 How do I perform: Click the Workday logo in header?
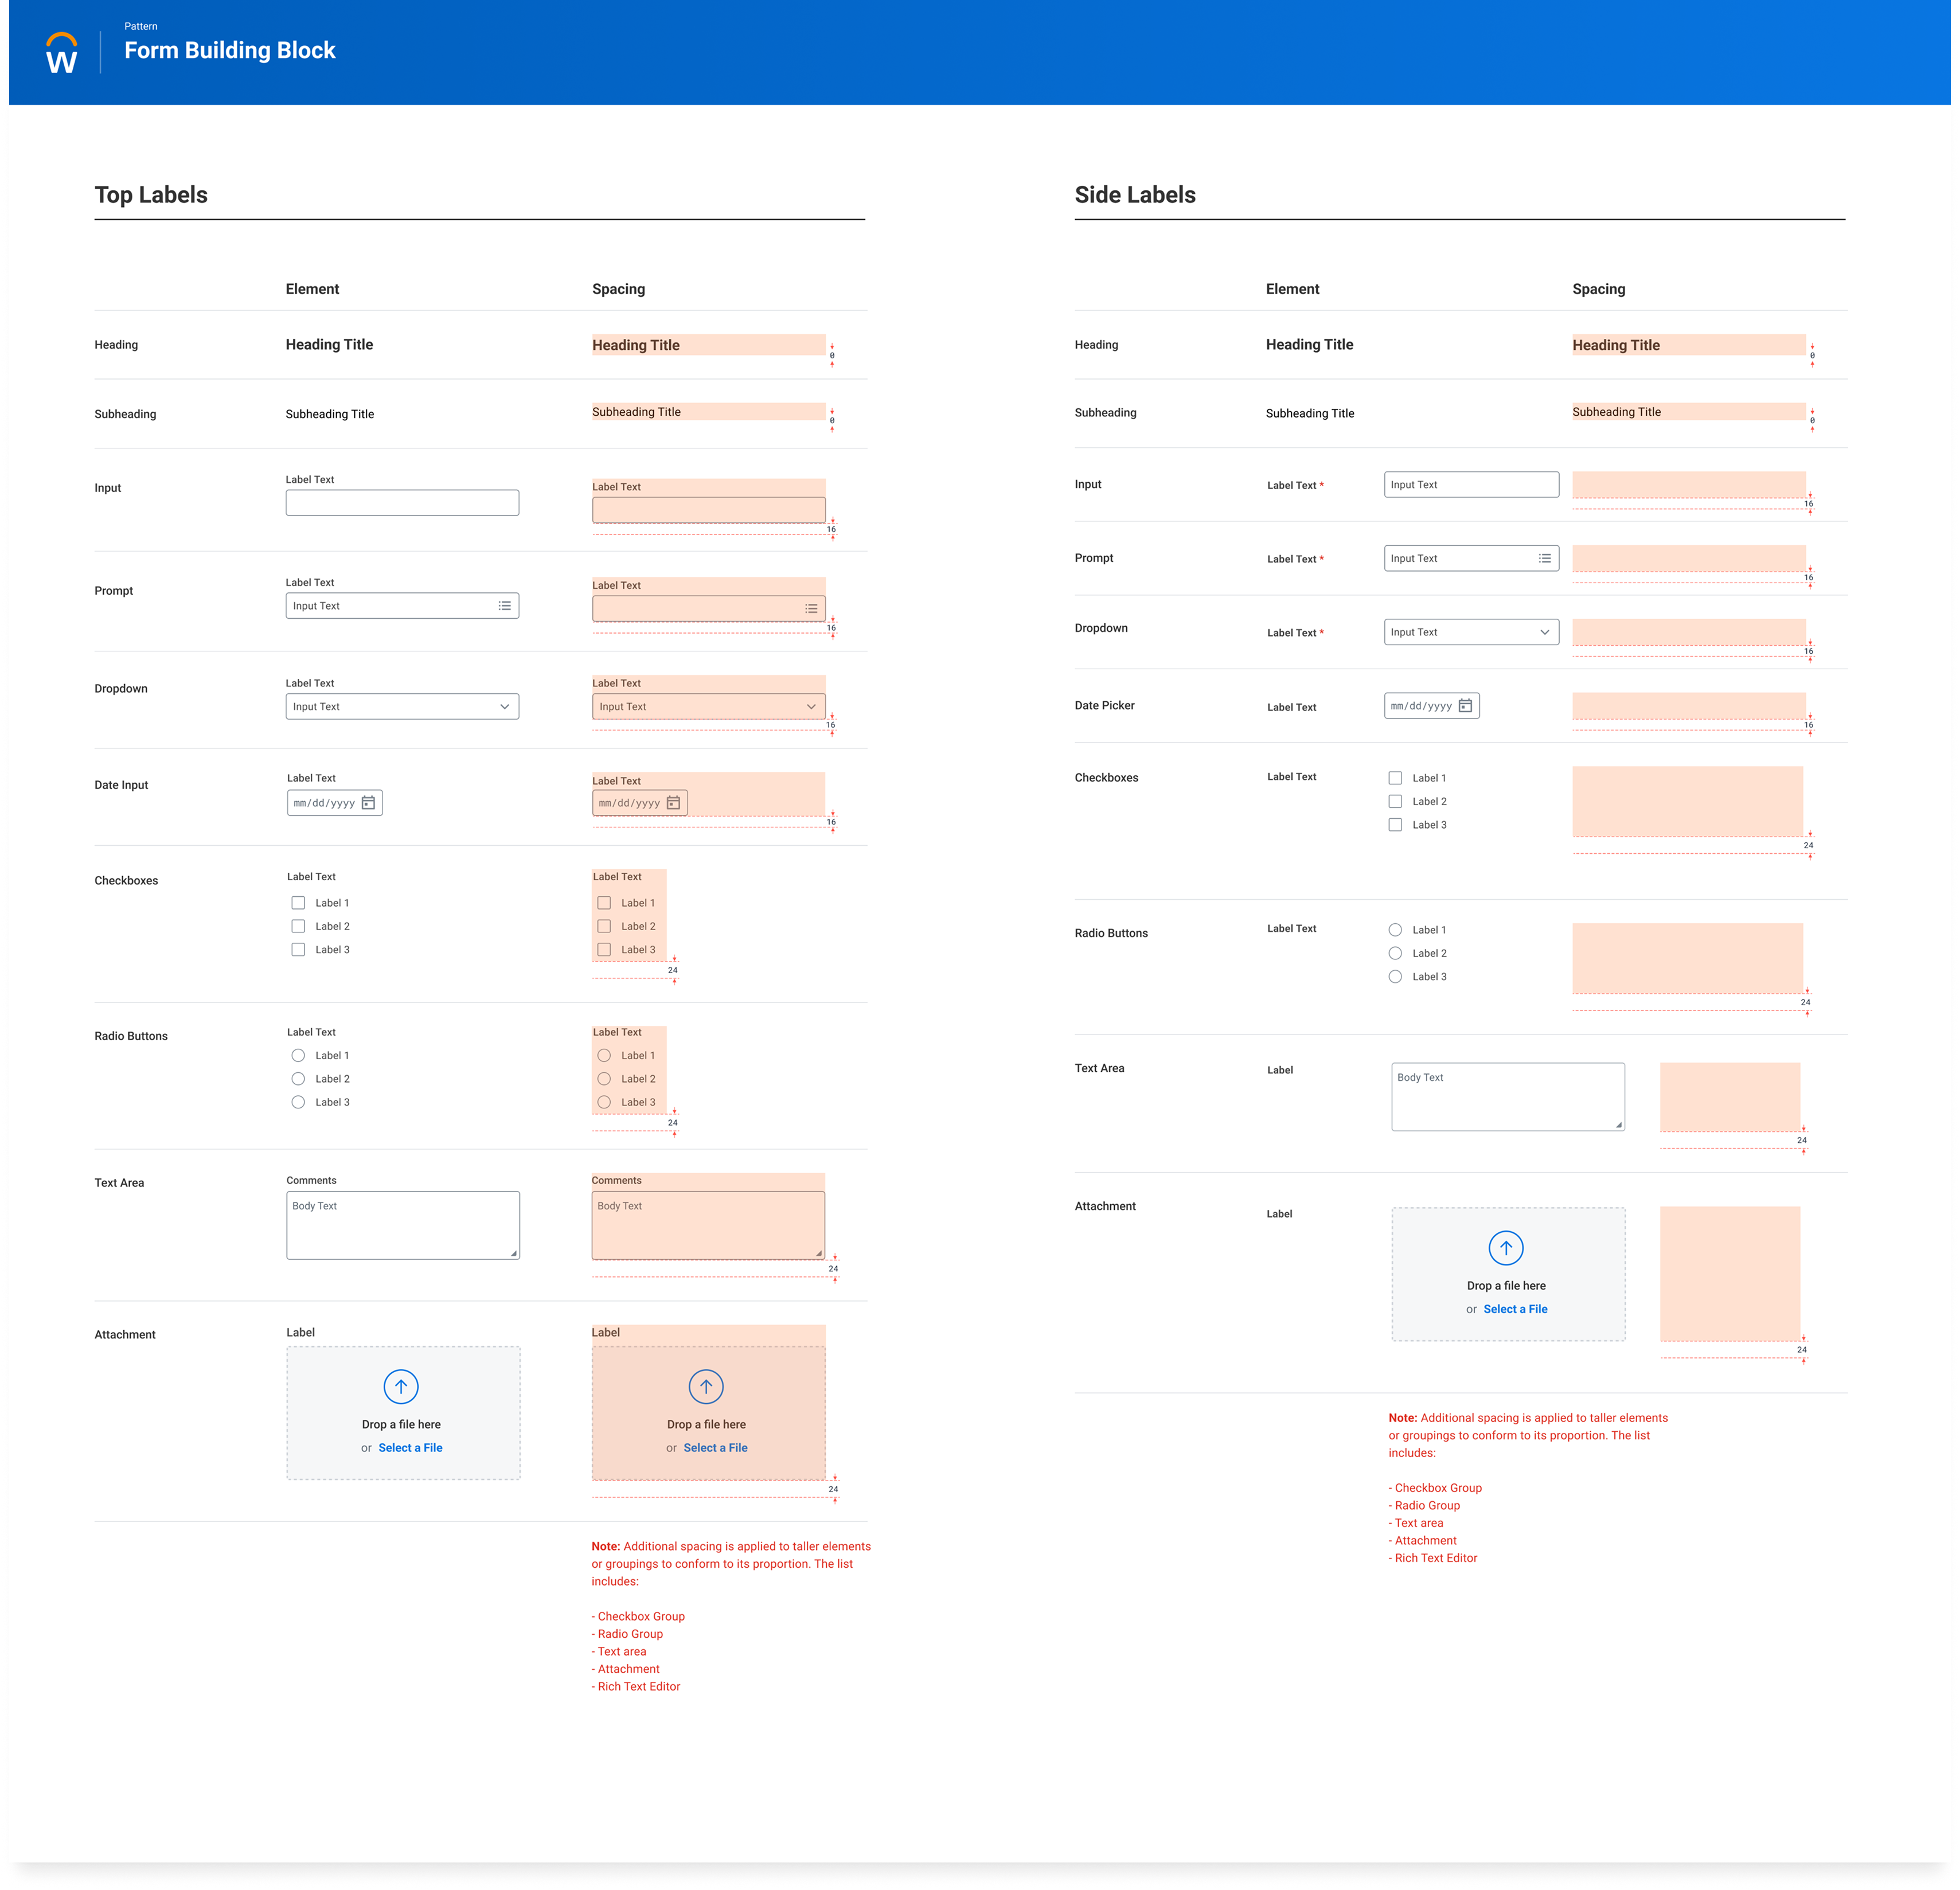62,53
